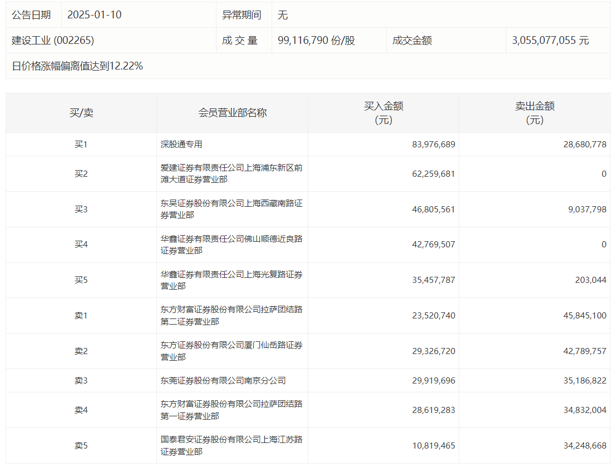Click buy amount 23,520,740
This screenshot has height=468, width=615.
pos(434,315)
